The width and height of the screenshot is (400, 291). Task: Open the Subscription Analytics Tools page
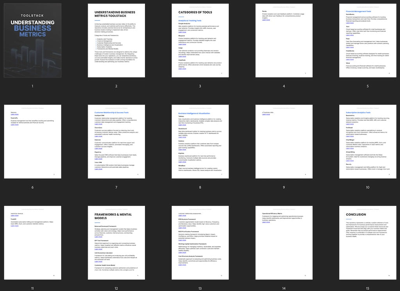367,141
